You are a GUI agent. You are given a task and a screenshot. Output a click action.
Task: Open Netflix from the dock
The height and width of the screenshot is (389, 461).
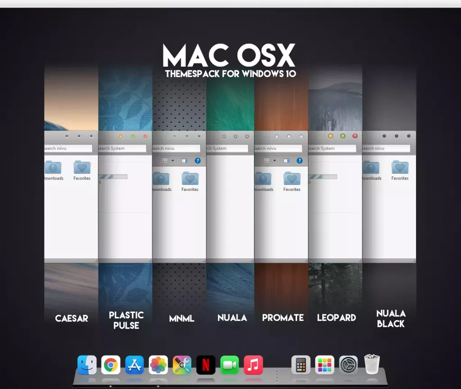(206, 365)
